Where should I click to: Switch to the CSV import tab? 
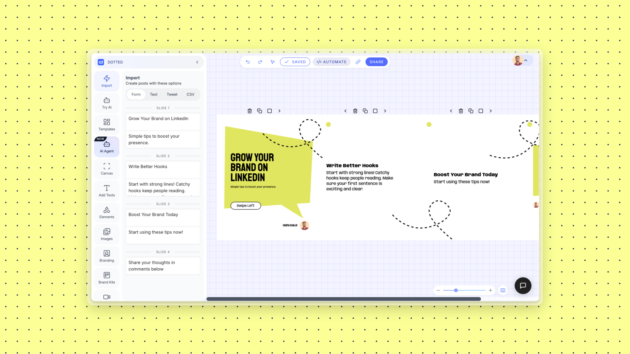[190, 94]
